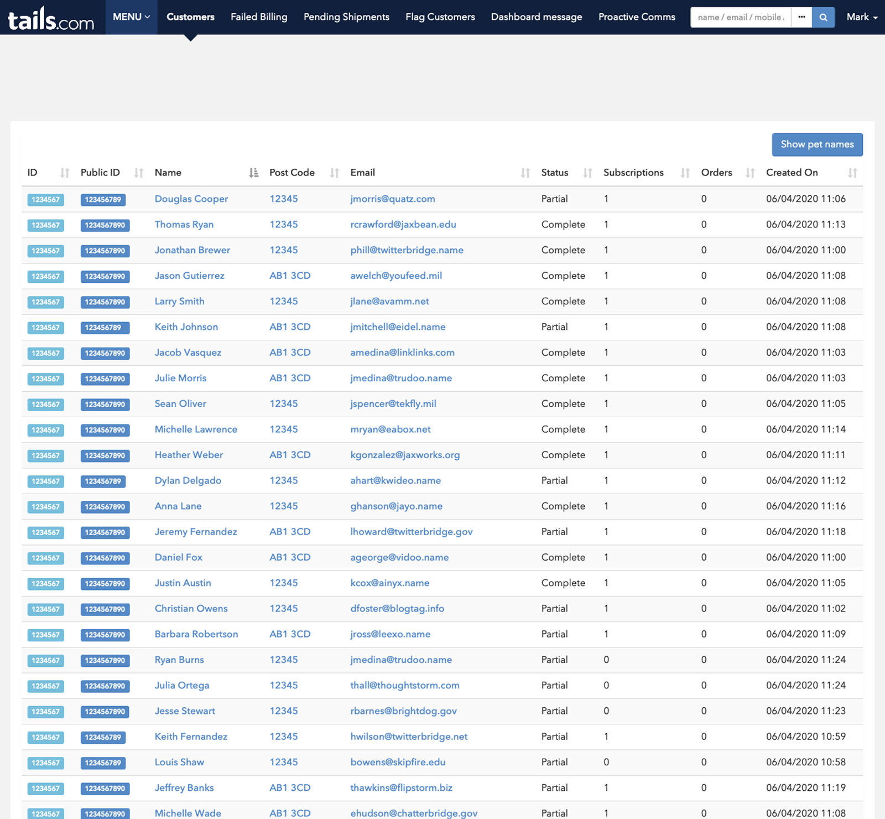Switch to Failed Billing tab
The height and width of the screenshot is (819, 885).
pyautogui.click(x=259, y=17)
